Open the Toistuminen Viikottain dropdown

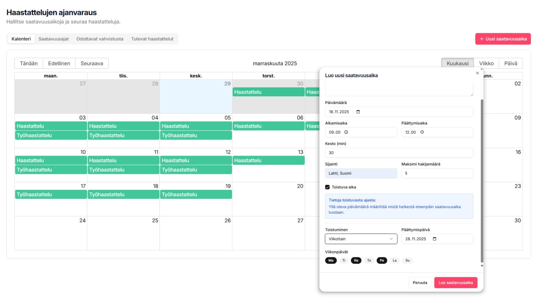pyautogui.click(x=361, y=239)
